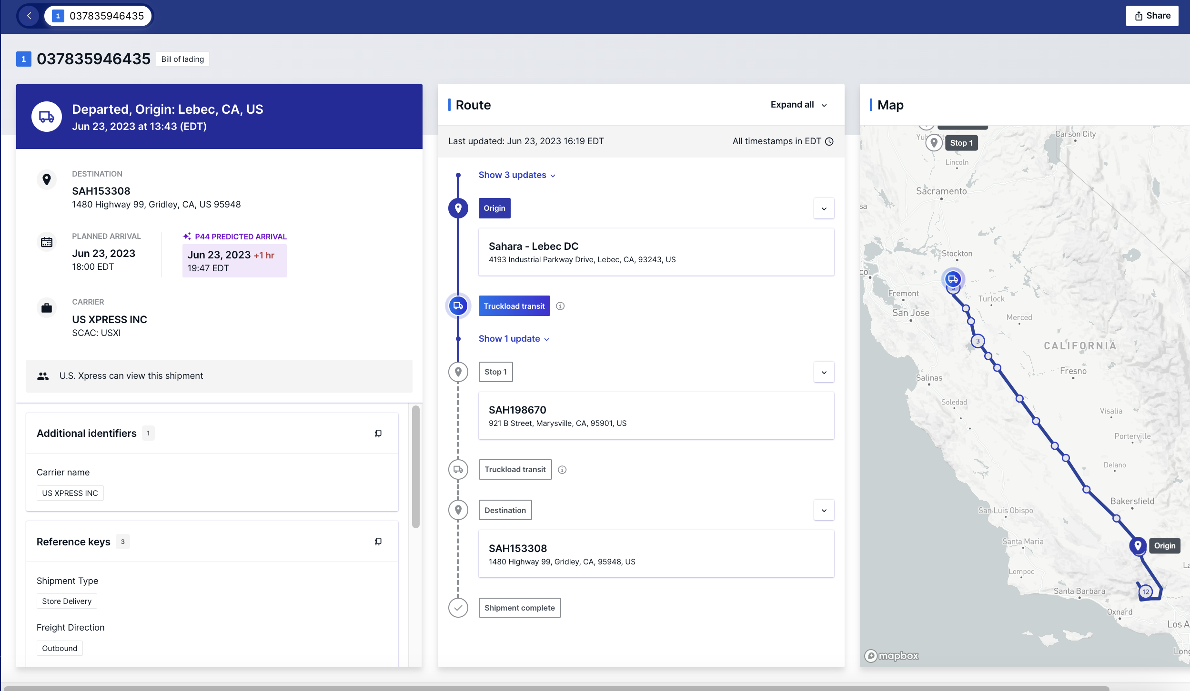
Task: Click the mapbox logo
Action: [892, 656]
